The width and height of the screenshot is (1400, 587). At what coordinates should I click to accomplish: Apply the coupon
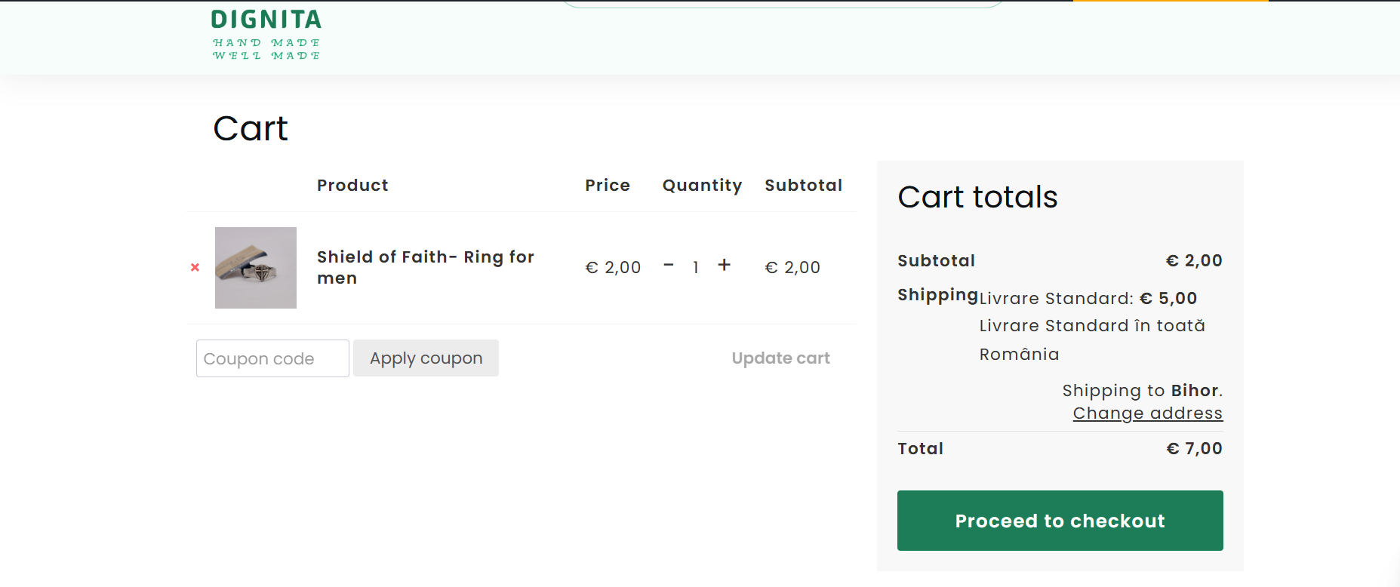[426, 358]
